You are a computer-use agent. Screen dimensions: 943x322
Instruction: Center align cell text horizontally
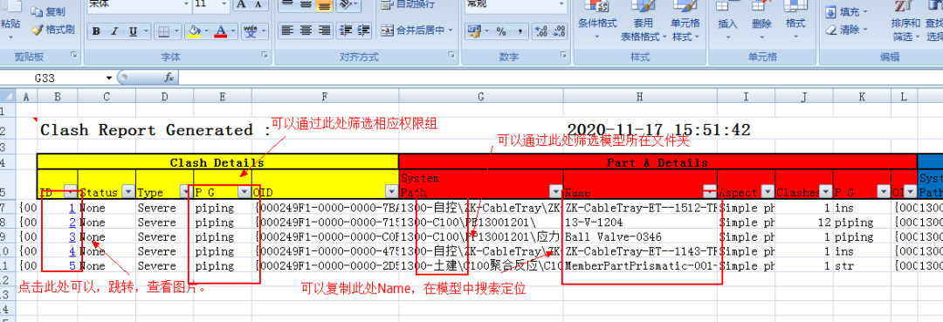click(306, 30)
